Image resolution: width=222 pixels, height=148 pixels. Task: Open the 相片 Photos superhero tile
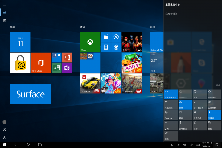click(x=132, y=42)
